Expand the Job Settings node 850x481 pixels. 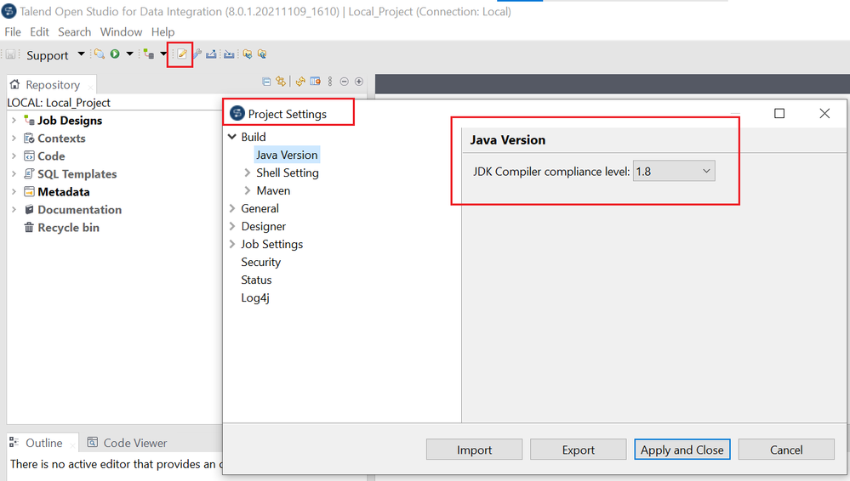[232, 244]
